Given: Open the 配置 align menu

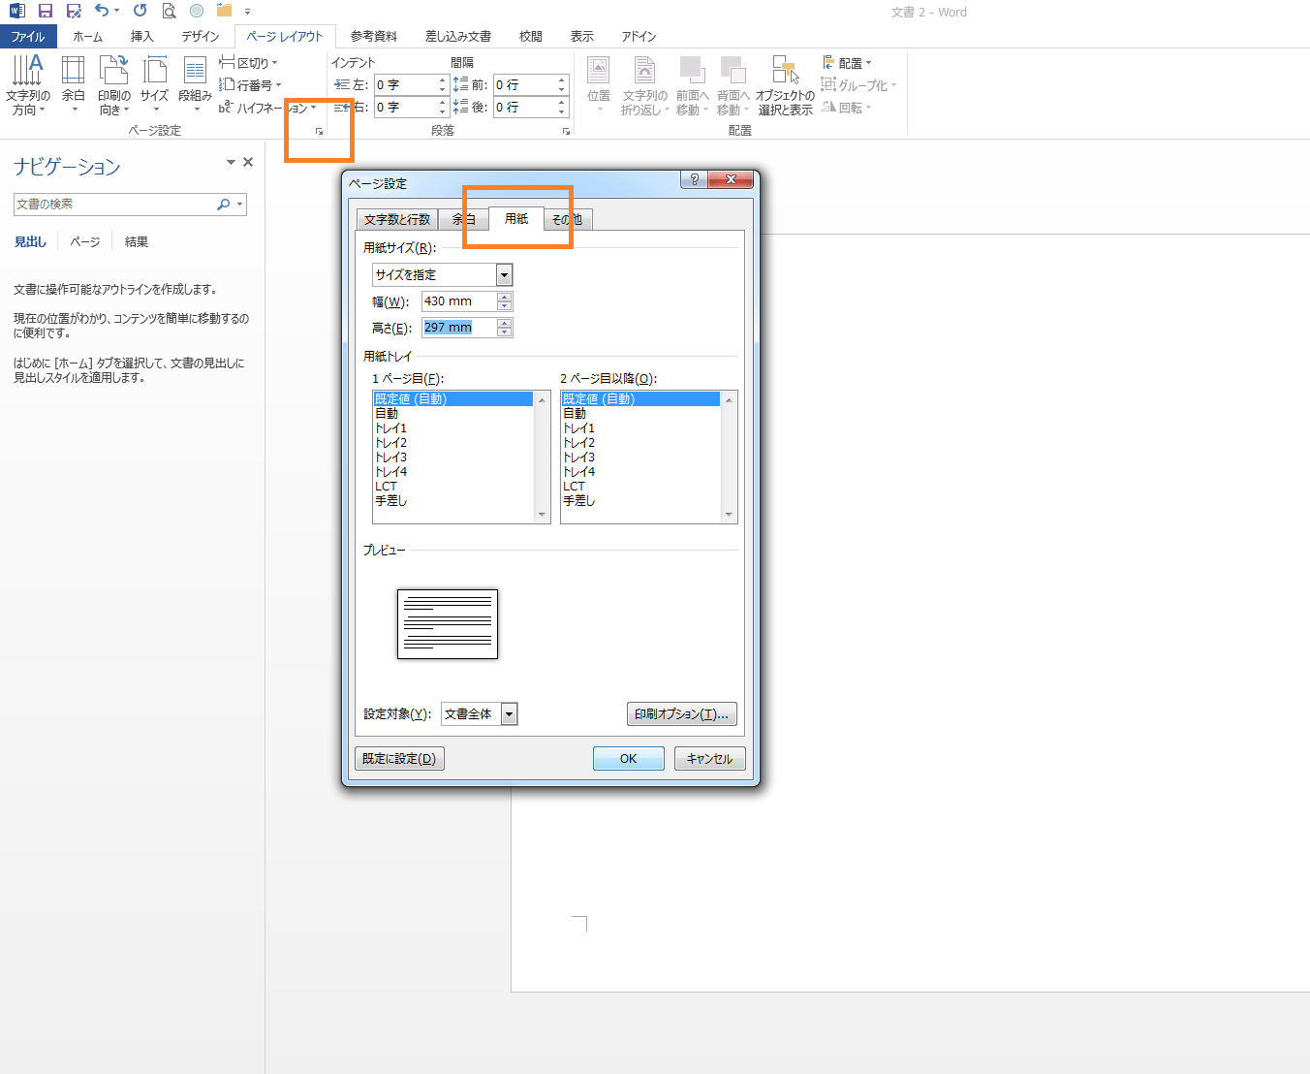Looking at the screenshot, I should (x=847, y=63).
